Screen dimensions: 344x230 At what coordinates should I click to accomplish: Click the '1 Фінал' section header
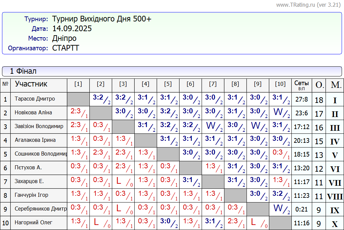click(x=23, y=71)
